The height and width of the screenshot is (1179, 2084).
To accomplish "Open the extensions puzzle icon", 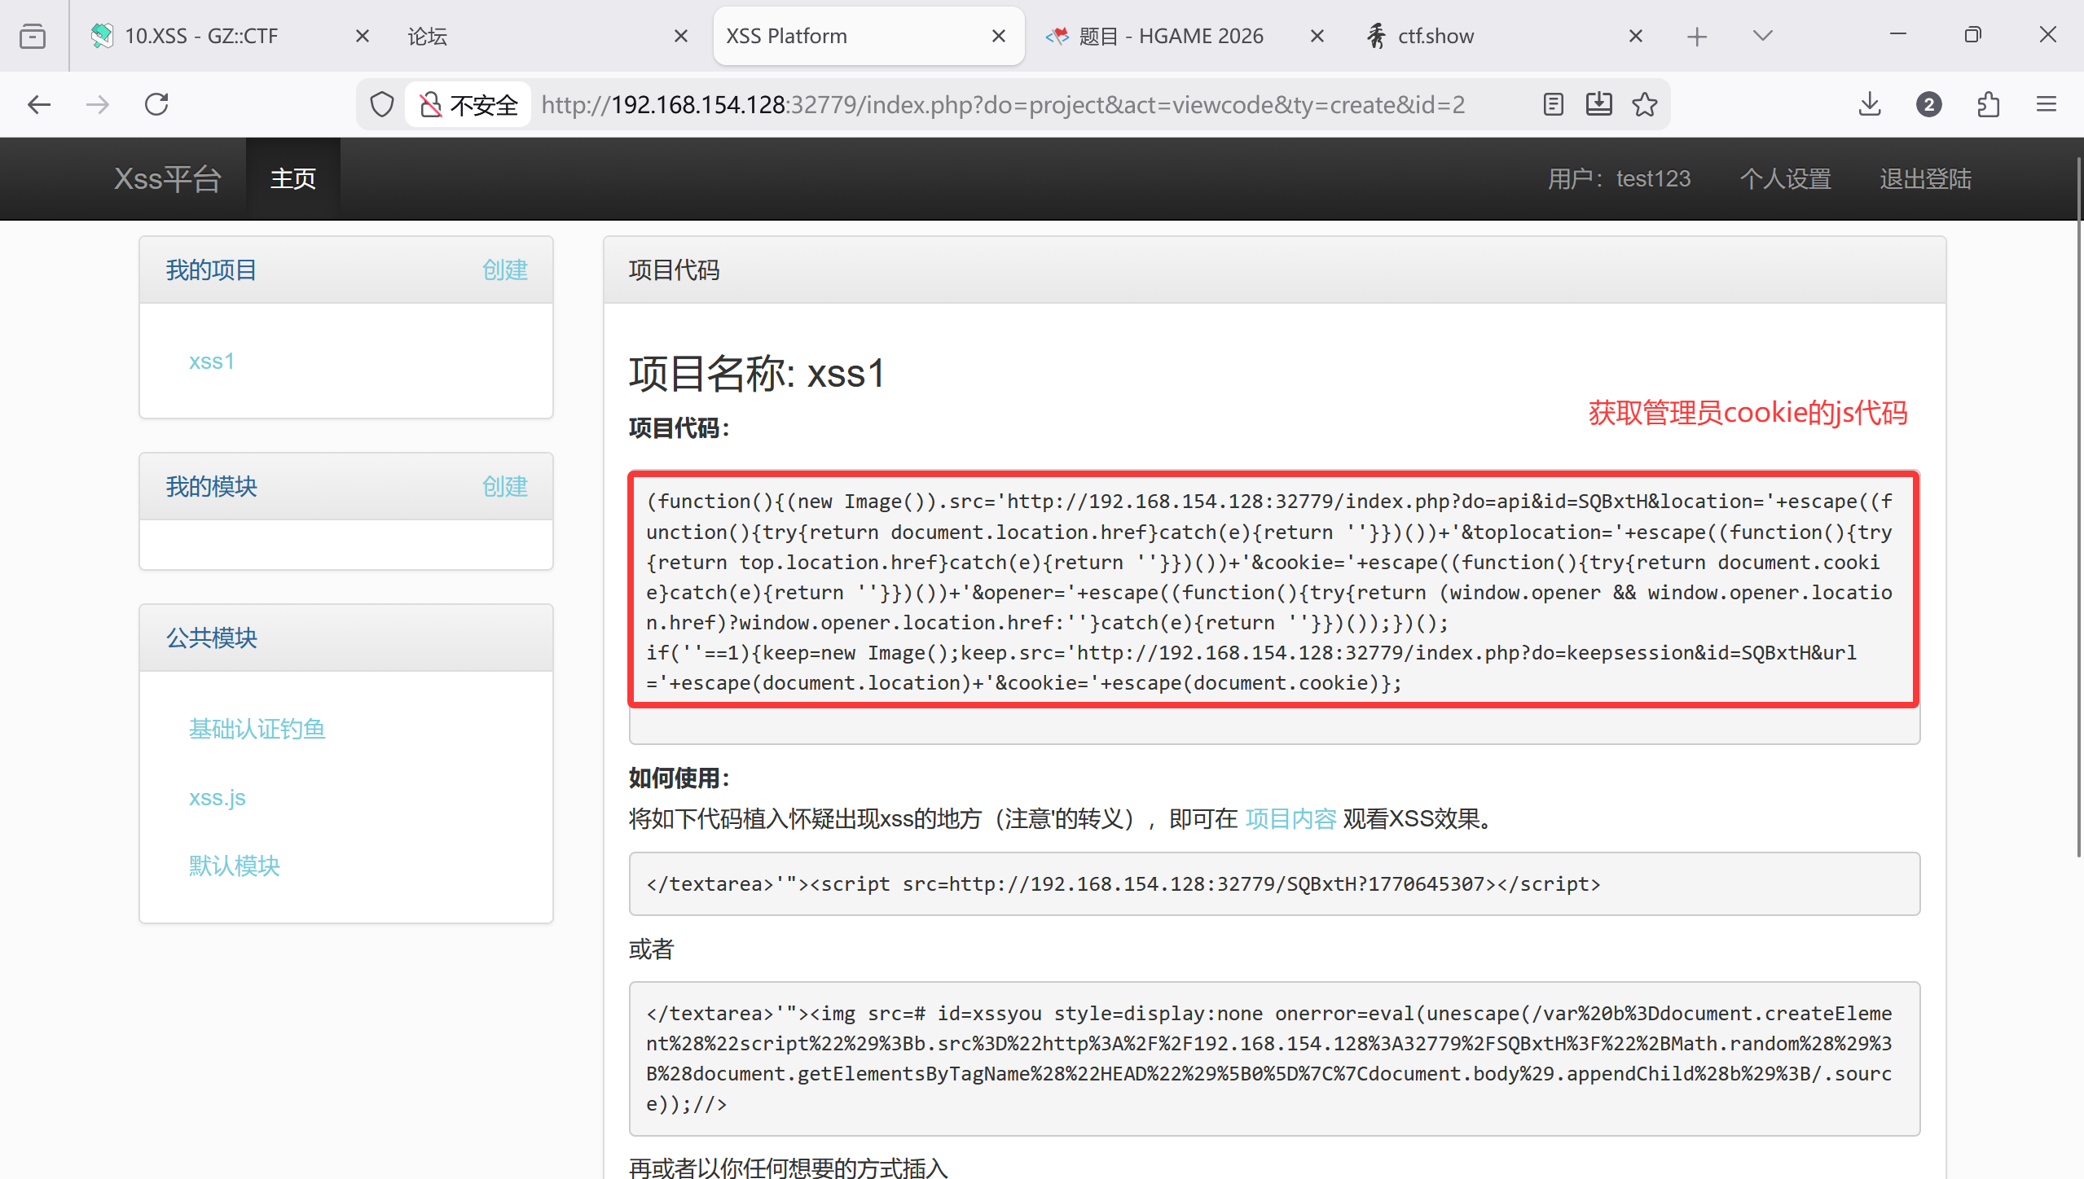I will click(x=1988, y=104).
